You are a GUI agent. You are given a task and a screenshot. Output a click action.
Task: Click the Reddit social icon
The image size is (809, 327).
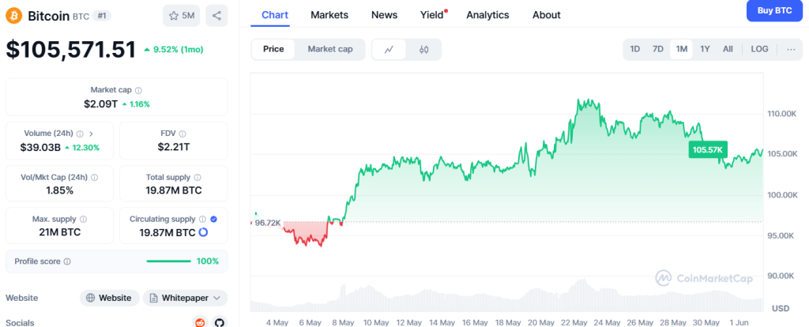(x=199, y=322)
